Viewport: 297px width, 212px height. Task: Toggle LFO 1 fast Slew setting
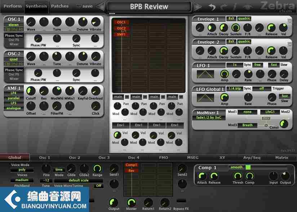point(274,65)
